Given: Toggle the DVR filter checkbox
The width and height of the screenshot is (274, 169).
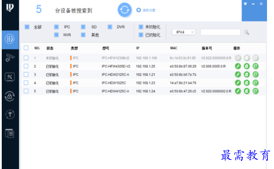Looking at the screenshot, I should click(x=110, y=27).
